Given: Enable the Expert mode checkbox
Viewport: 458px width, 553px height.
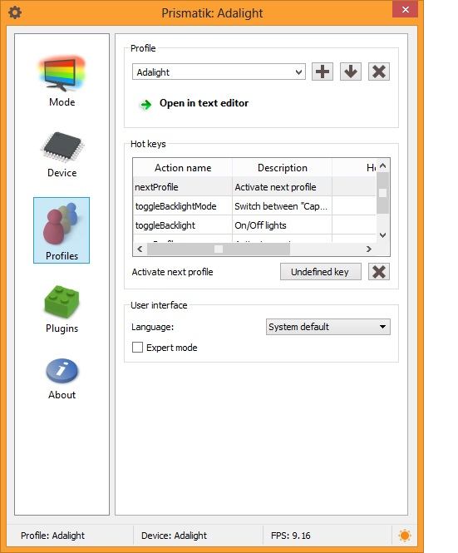Looking at the screenshot, I should click(137, 348).
